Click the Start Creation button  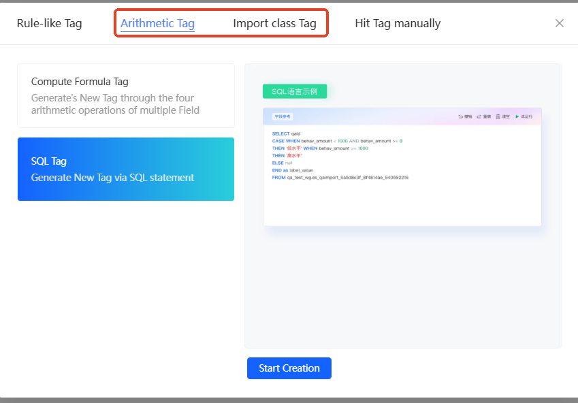click(289, 368)
